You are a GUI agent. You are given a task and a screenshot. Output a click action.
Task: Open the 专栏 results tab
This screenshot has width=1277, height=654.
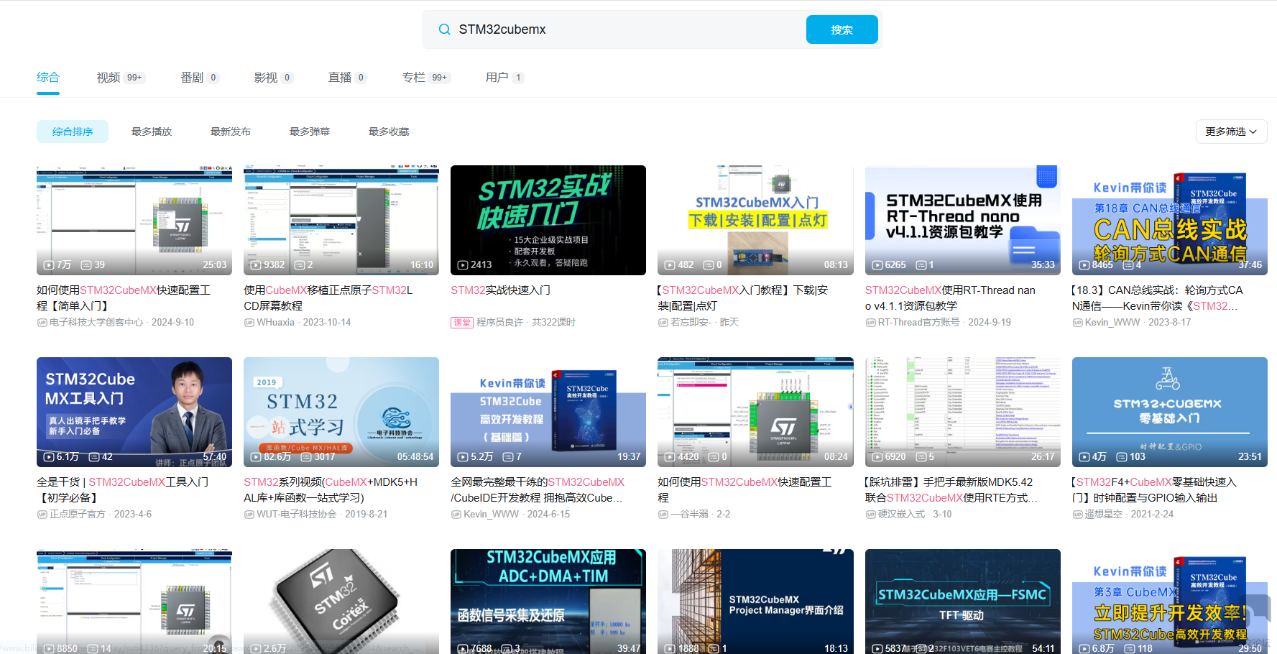point(426,78)
